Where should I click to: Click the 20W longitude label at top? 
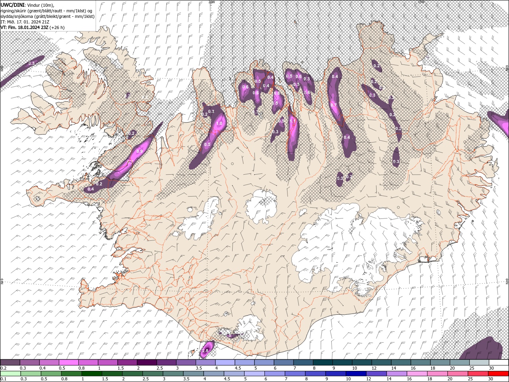point(212,2)
